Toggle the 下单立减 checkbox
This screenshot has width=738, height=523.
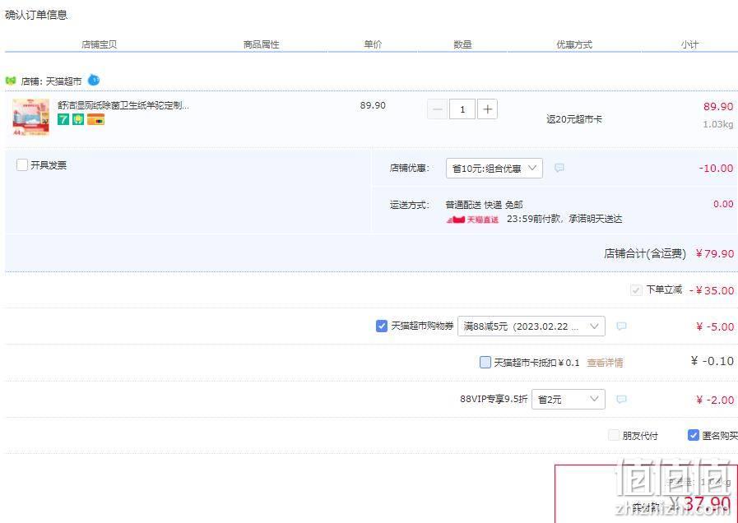click(636, 289)
